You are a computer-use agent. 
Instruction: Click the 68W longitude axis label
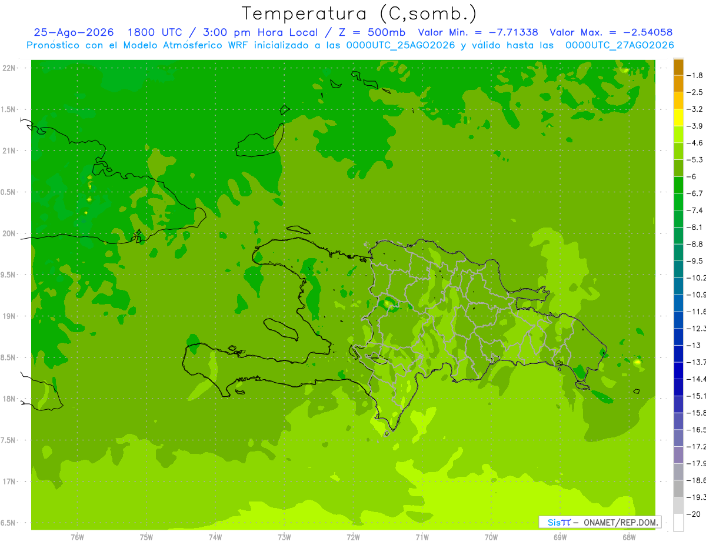click(x=629, y=537)
